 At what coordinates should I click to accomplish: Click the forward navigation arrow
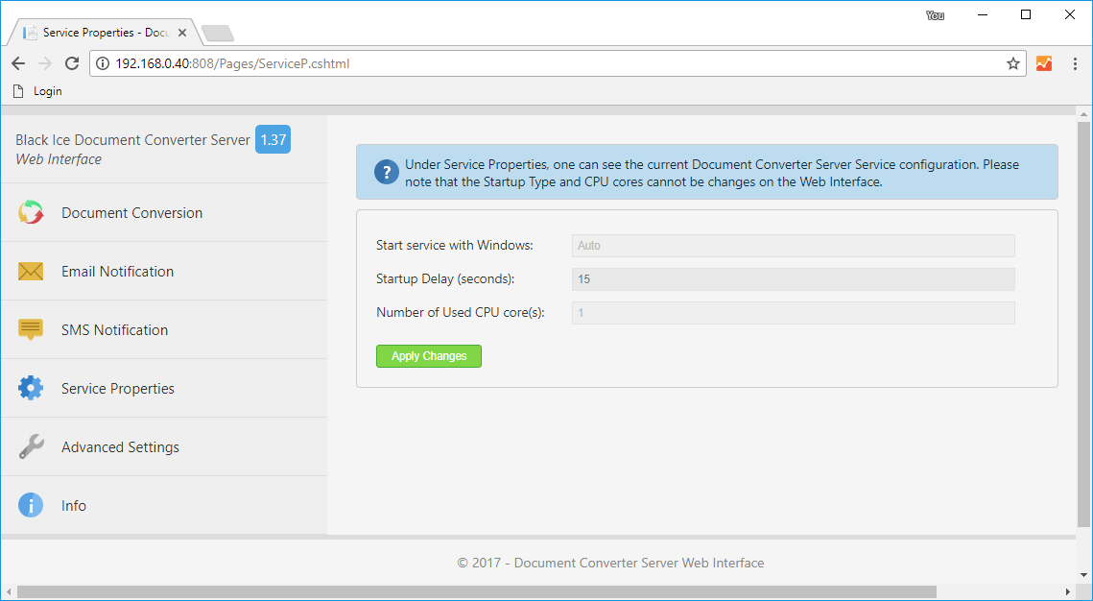click(44, 63)
